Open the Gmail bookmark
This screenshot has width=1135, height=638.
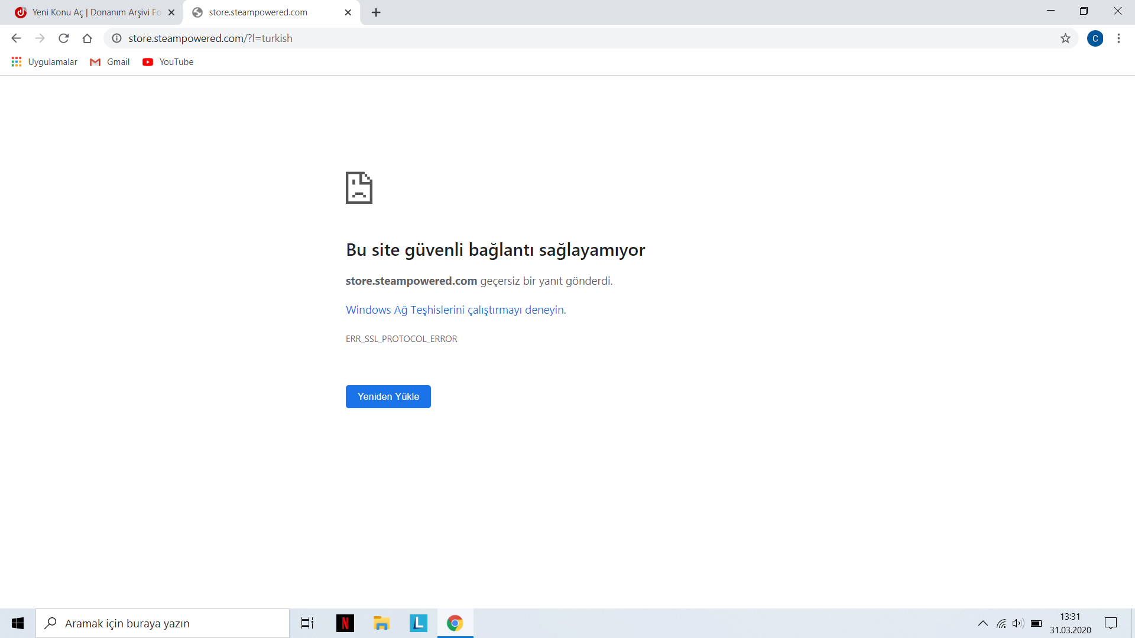110,62
